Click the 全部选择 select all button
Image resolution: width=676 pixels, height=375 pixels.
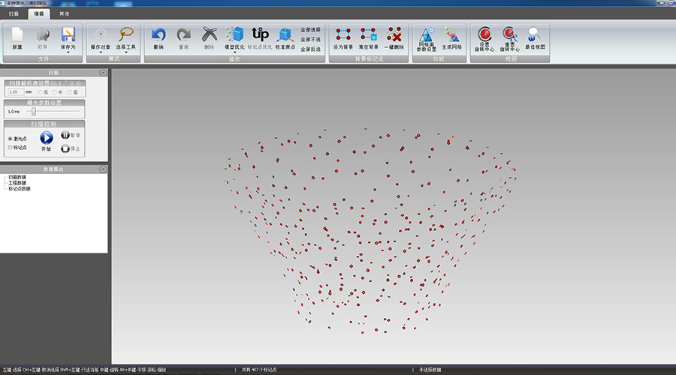pos(310,29)
